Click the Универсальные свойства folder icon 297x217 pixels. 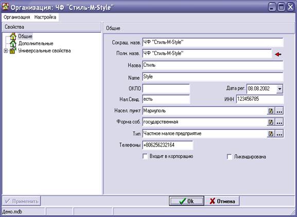pyautogui.click(x=13, y=51)
